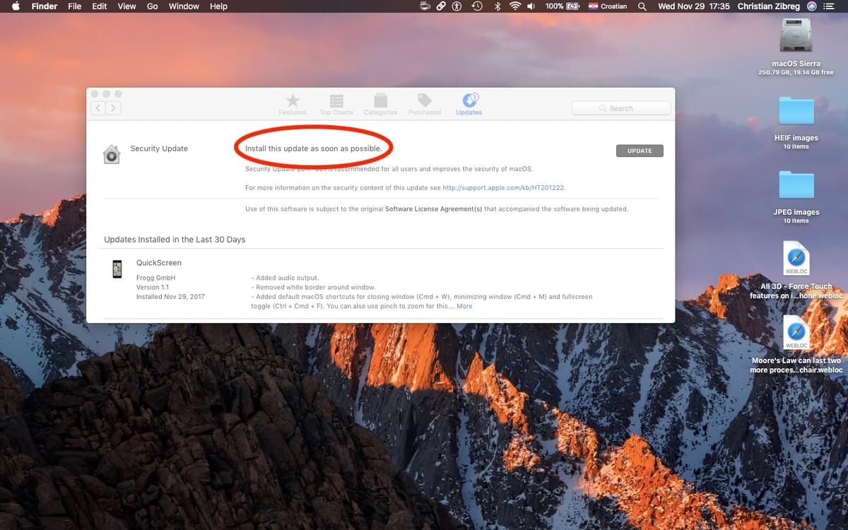Open the Software License Agreement(s) link
This screenshot has width=848, height=530.
pyautogui.click(x=434, y=209)
